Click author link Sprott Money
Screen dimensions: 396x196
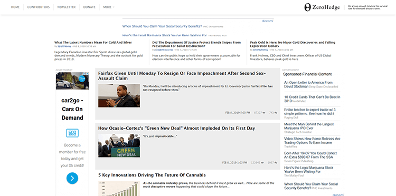pos(64,46)
